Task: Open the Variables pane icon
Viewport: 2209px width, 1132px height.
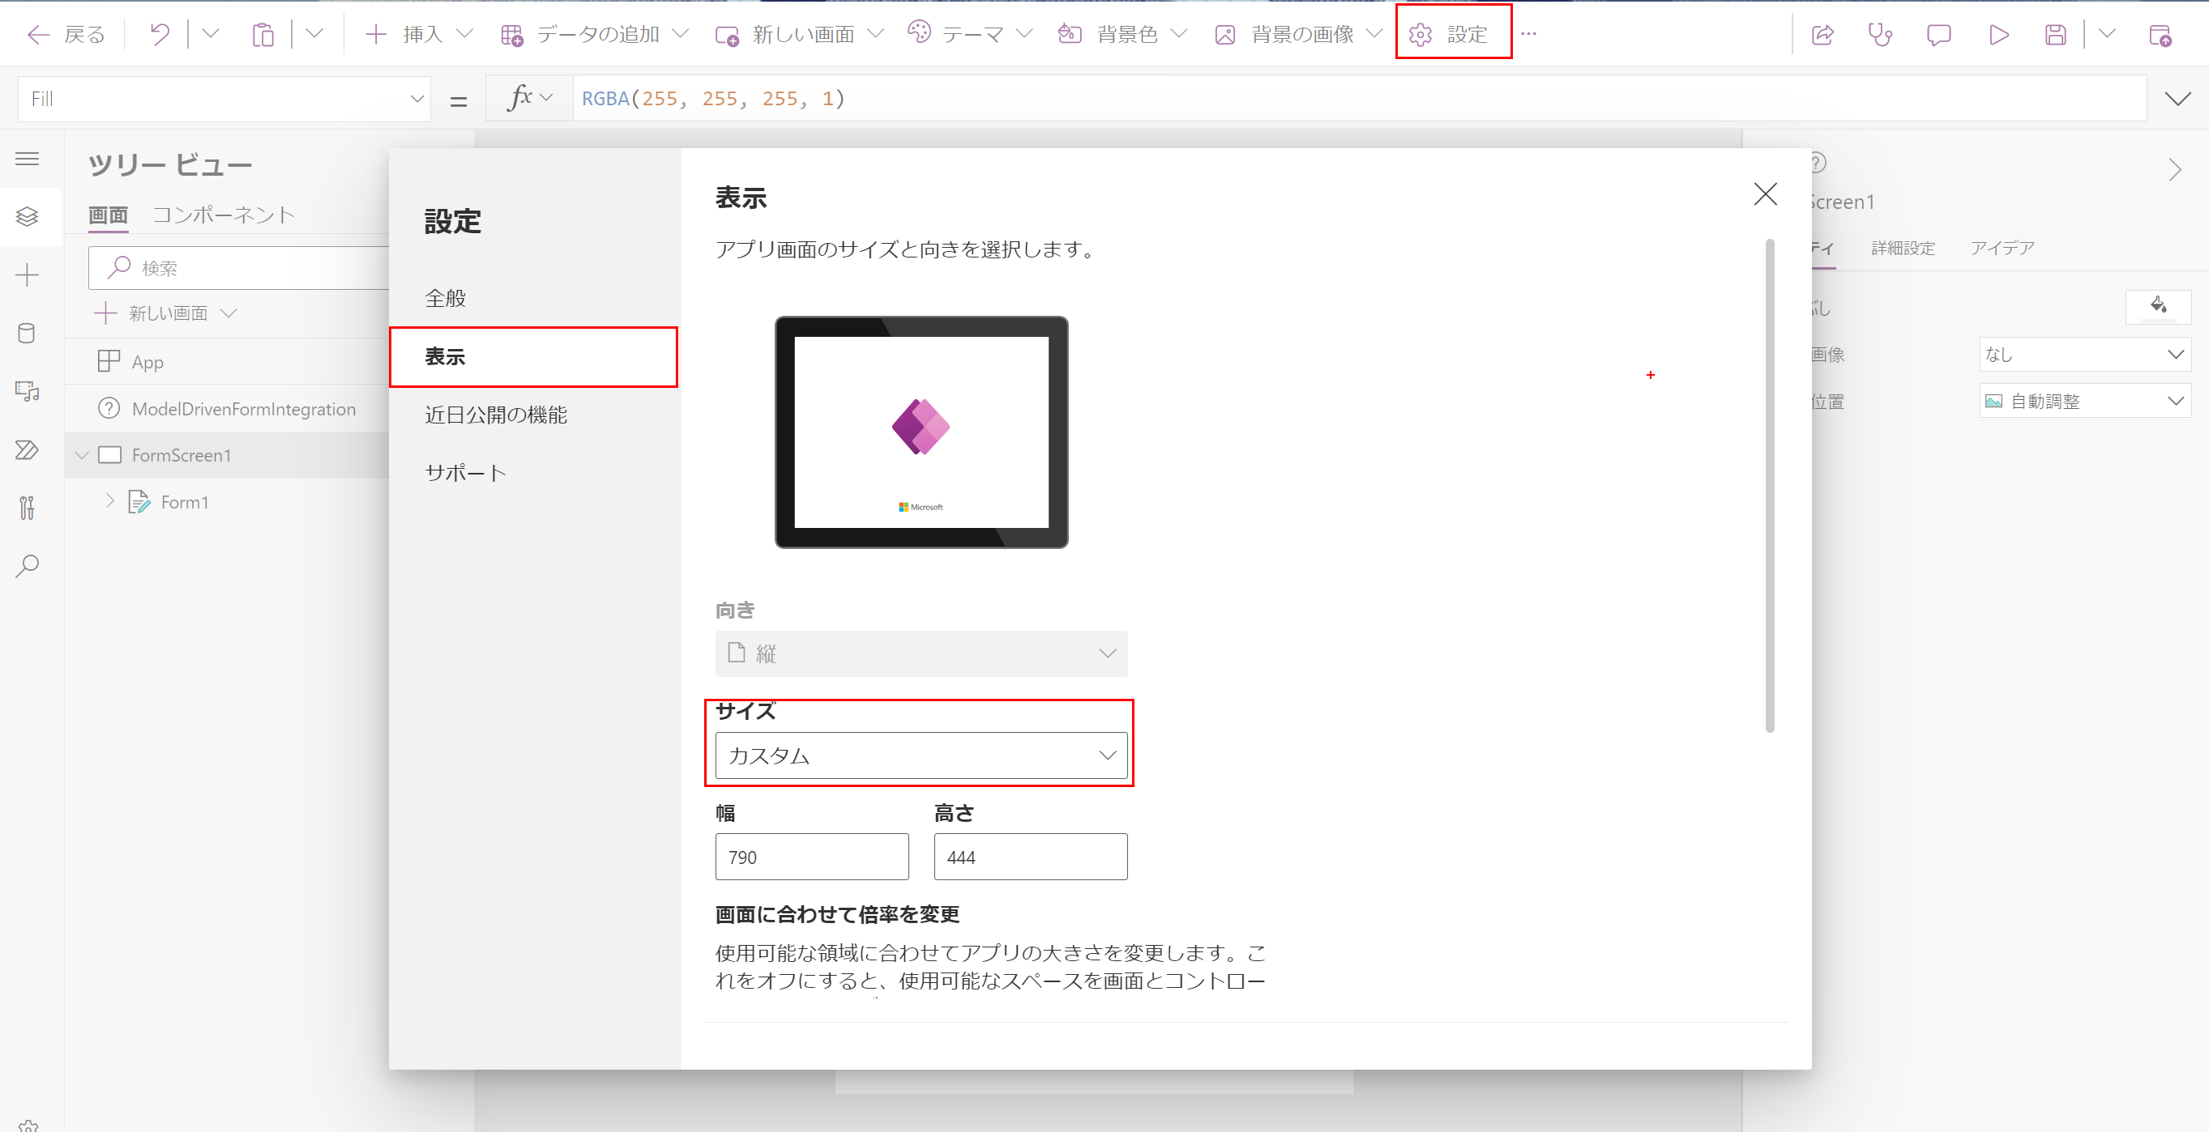Action: (28, 509)
